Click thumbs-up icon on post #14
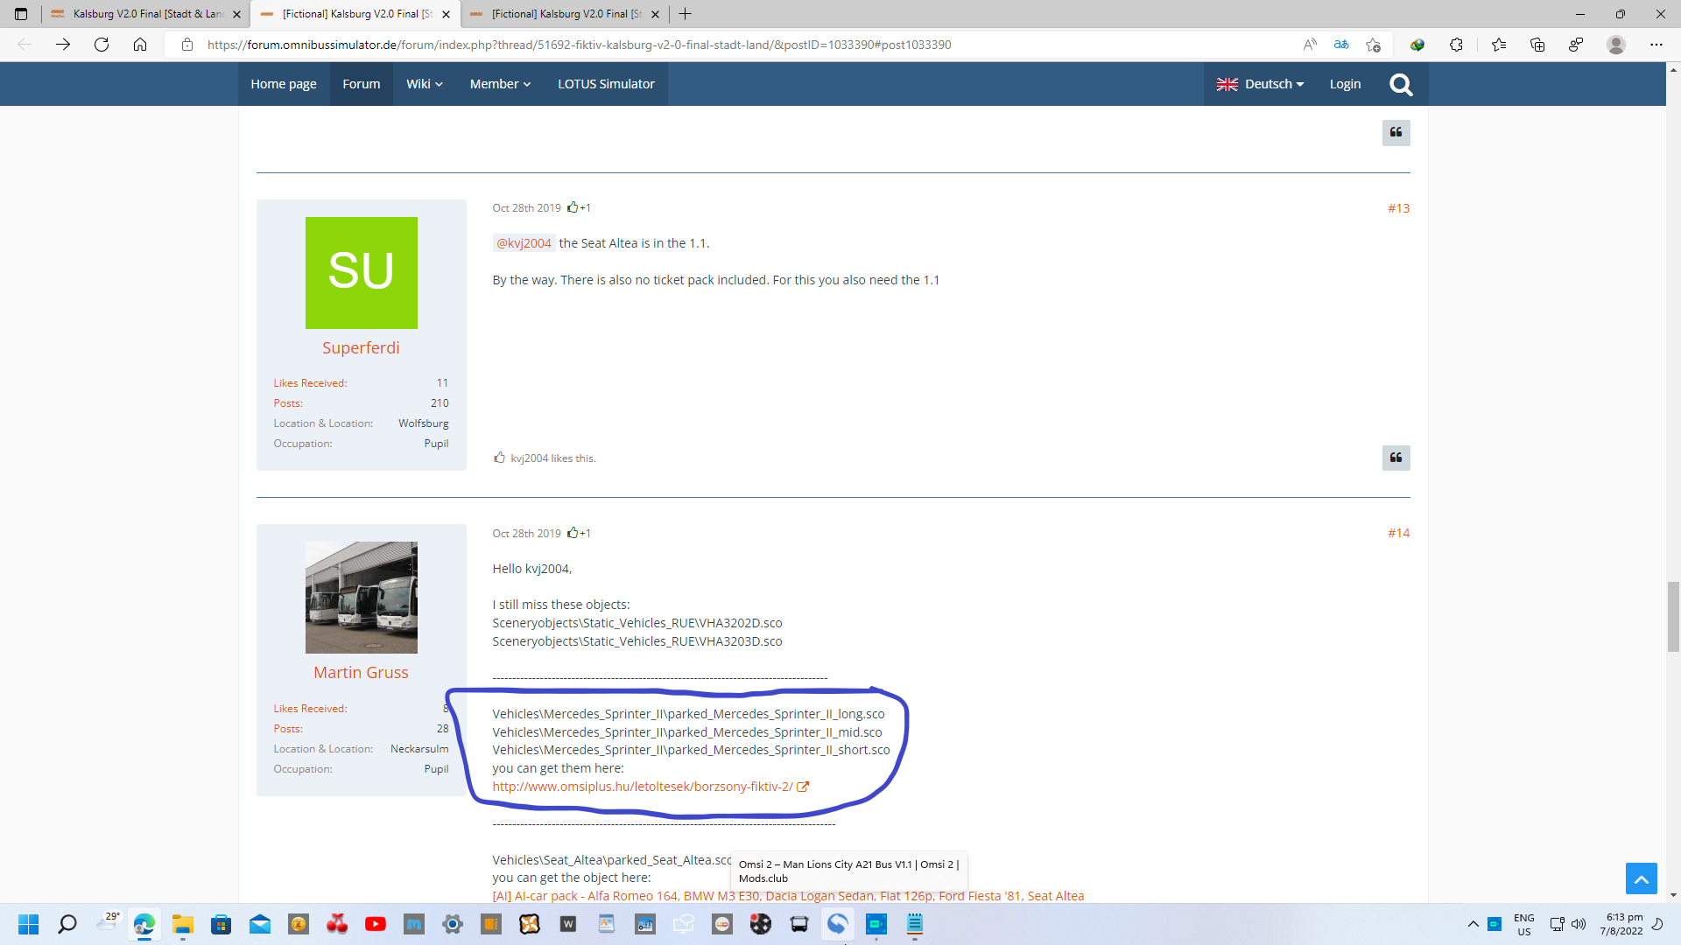 [573, 533]
